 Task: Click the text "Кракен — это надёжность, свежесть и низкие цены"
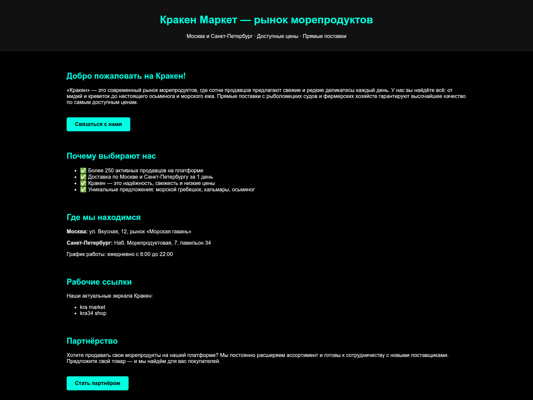coord(152,183)
